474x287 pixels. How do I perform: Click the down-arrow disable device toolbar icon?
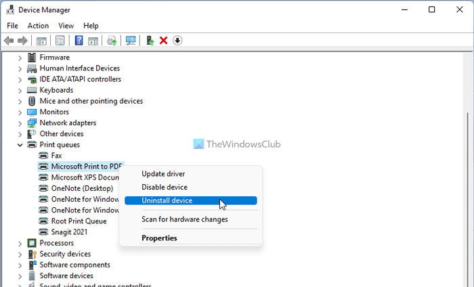click(x=177, y=41)
